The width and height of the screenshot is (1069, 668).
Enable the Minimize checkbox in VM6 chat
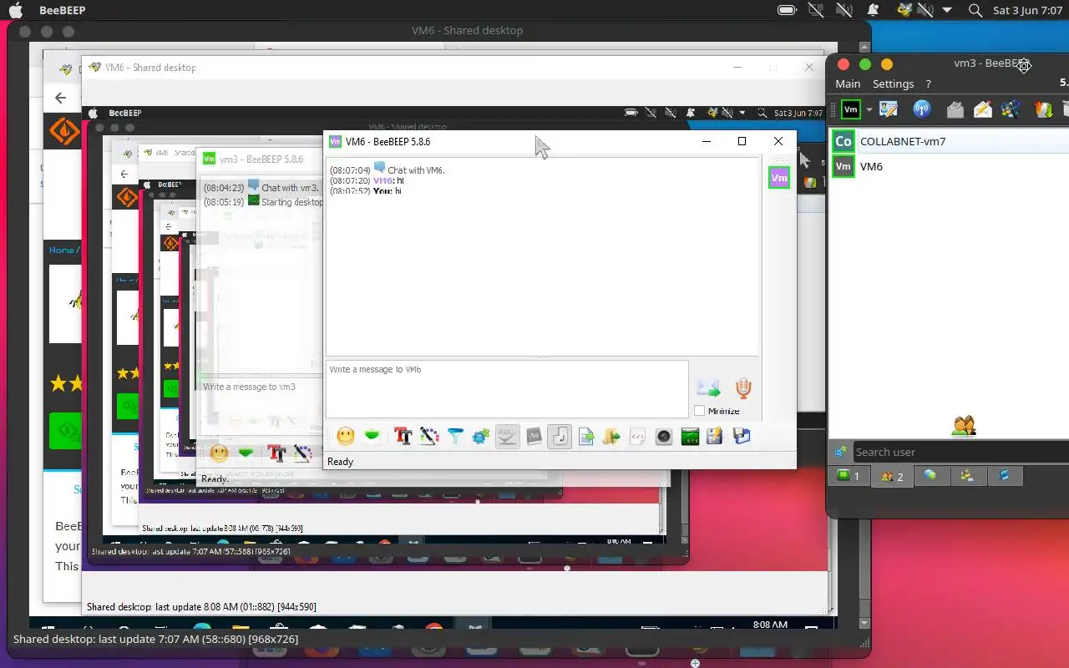click(700, 411)
